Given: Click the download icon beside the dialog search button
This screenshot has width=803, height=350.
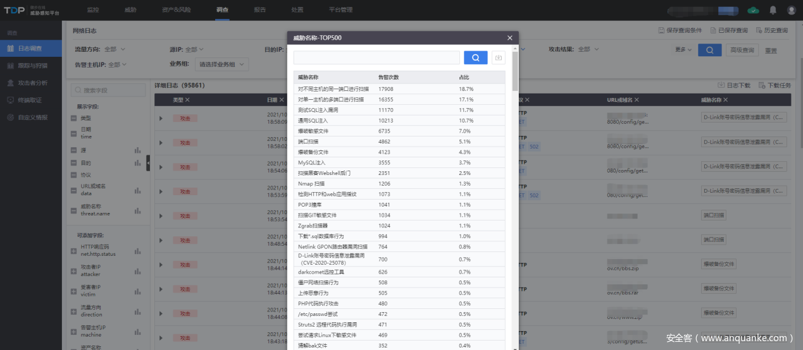Looking at the screenshot, I should coord(499,57).
